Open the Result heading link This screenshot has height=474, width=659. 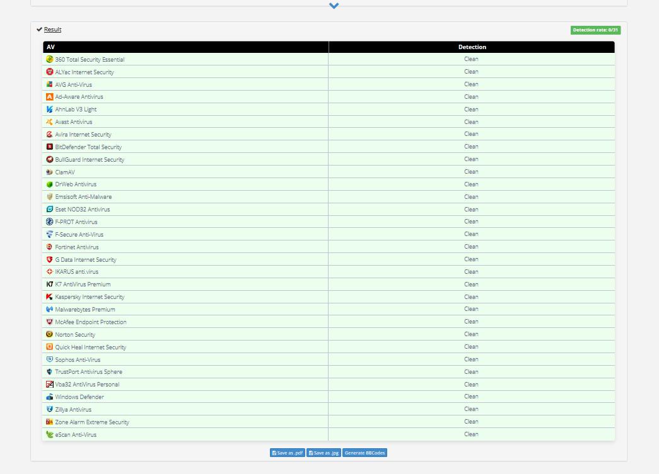[x=52, y=30]
